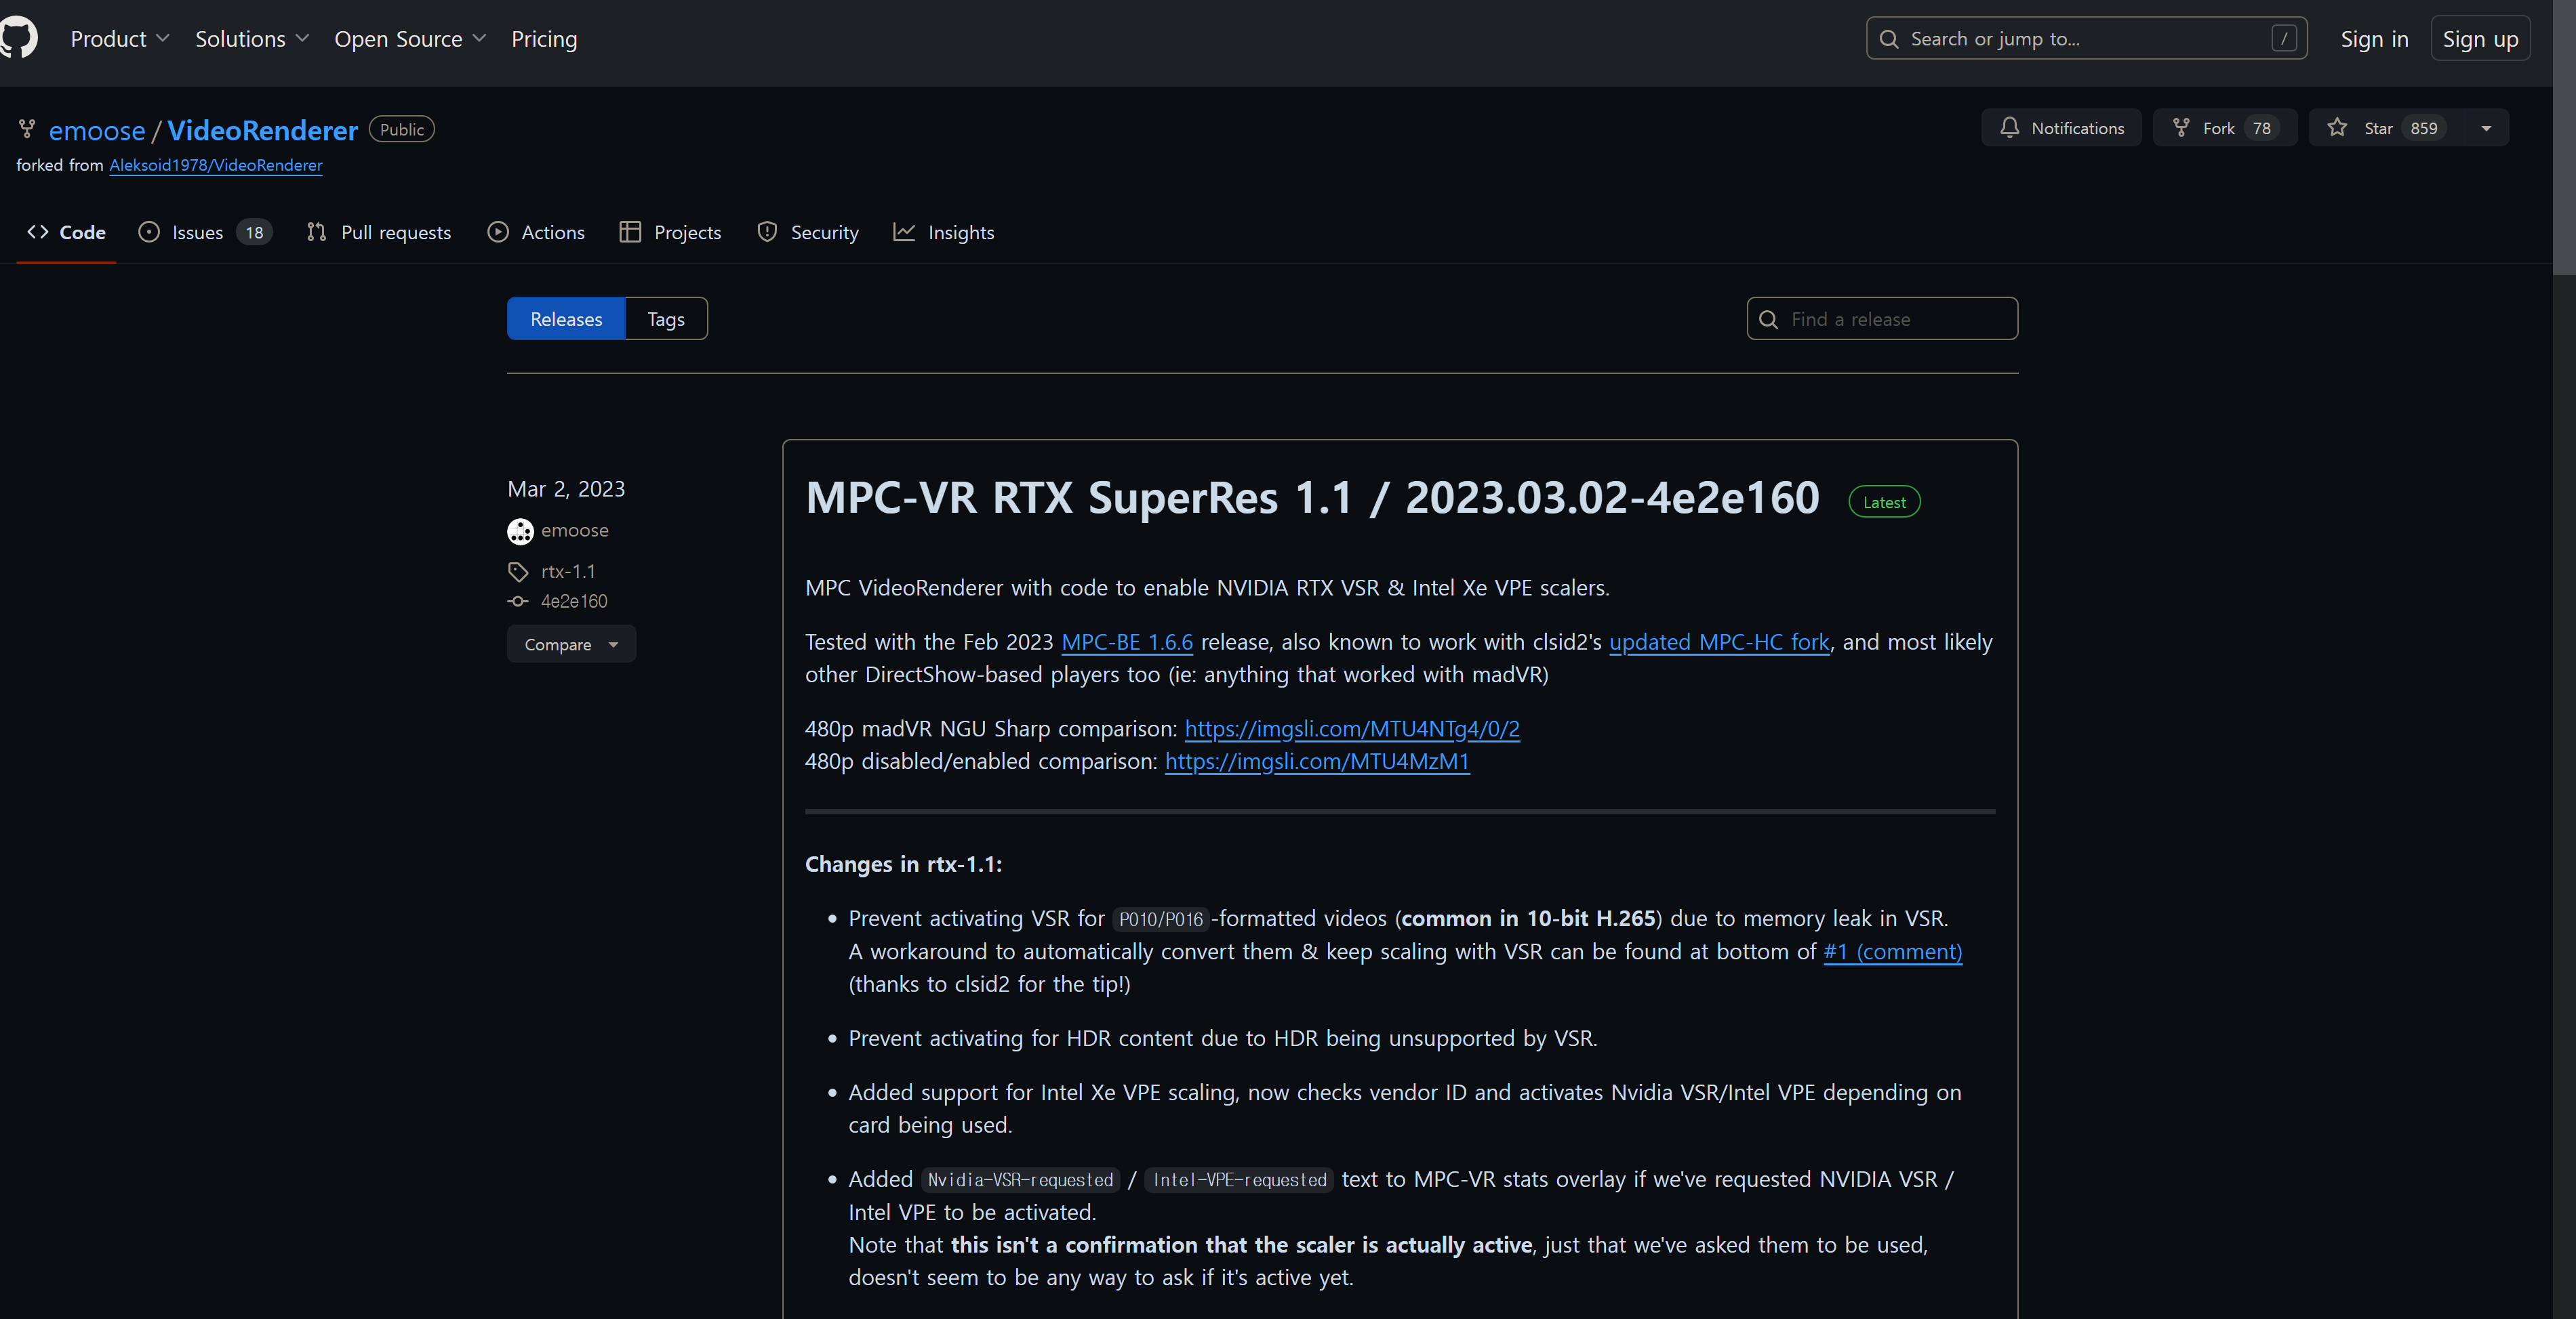The image size is (2576, 1319).
Task: Click the emoose avatar icon
Action: (x=520, y=530)
